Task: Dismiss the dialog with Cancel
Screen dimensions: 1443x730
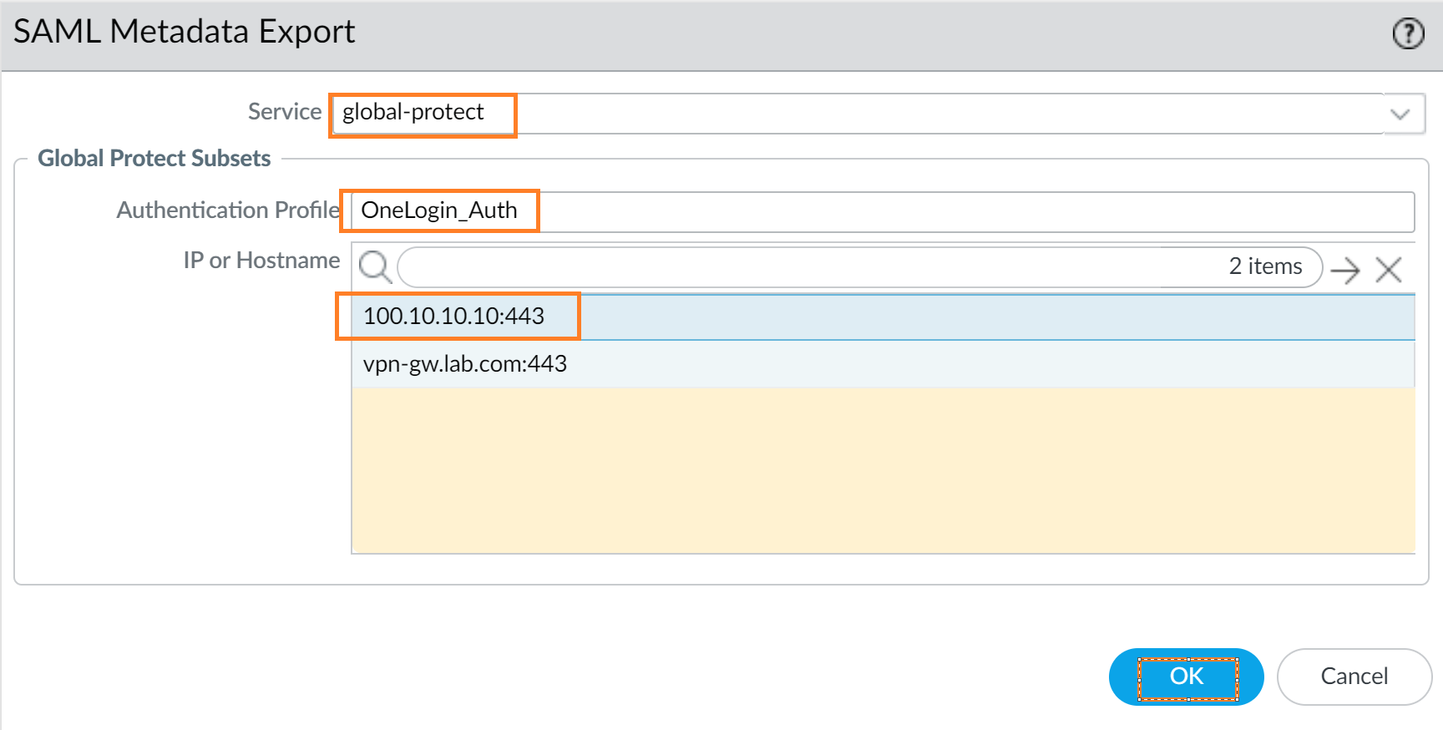Action: (x=1354, y=677)
